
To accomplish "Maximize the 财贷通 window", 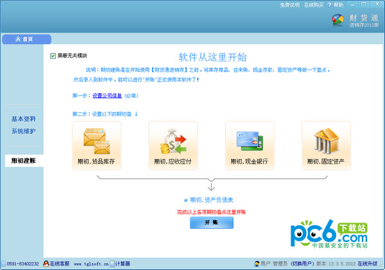I will tap(364, 4).
